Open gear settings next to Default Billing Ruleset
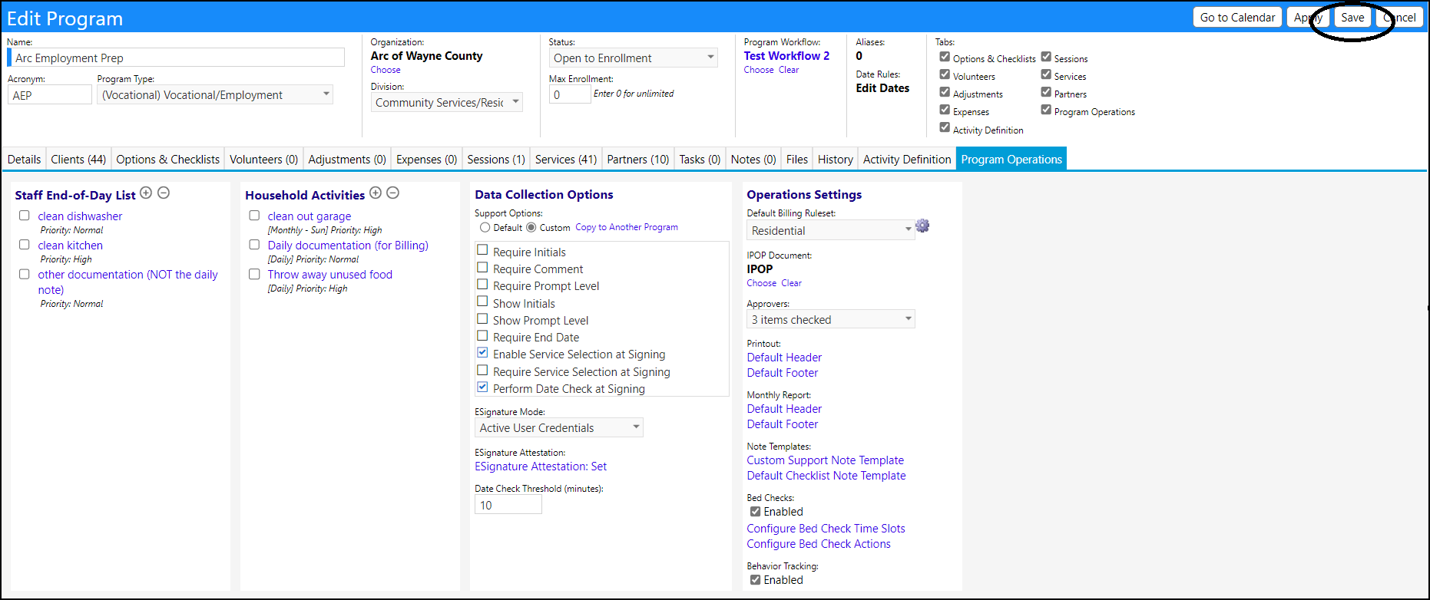 coord(922,226)
